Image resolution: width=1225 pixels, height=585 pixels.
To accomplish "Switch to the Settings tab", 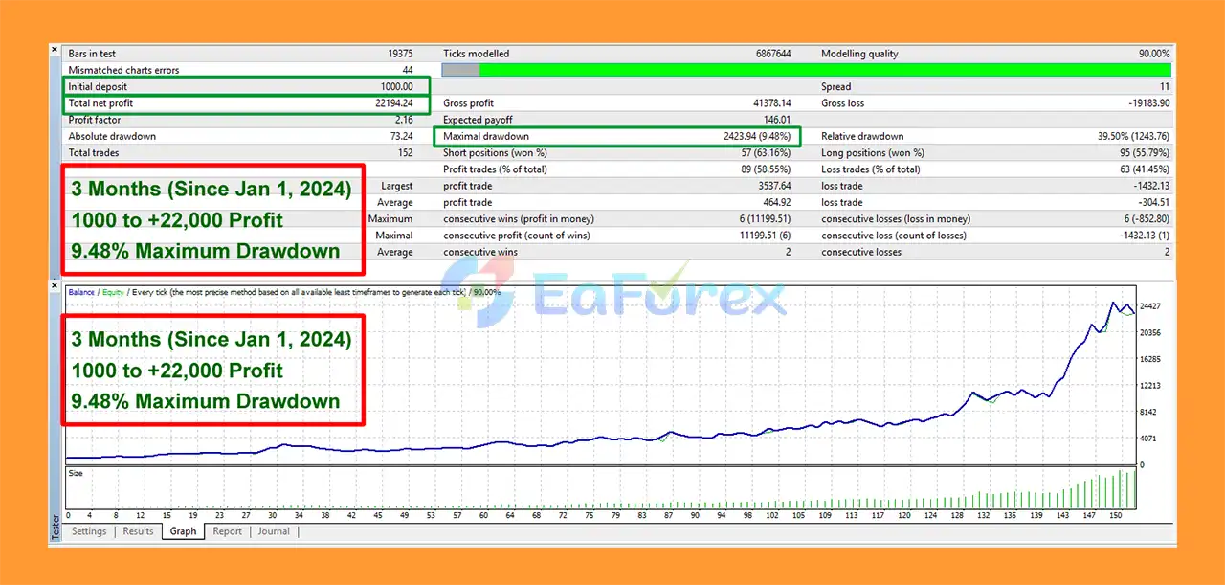I will click(88, 531).
